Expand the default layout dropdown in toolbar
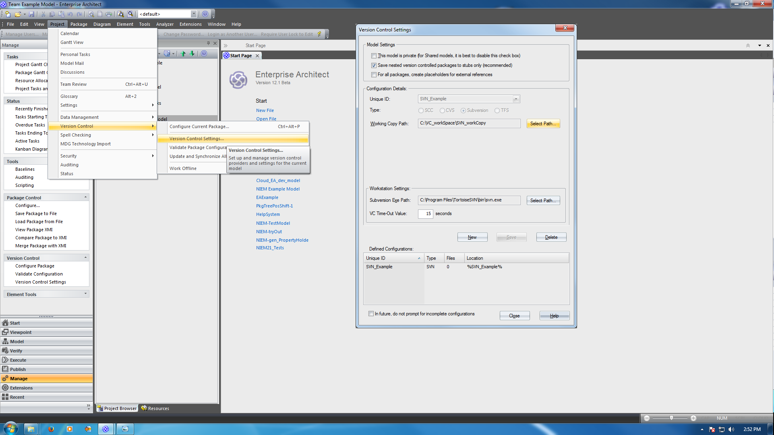The image size is (774, 435). point(194,14)
